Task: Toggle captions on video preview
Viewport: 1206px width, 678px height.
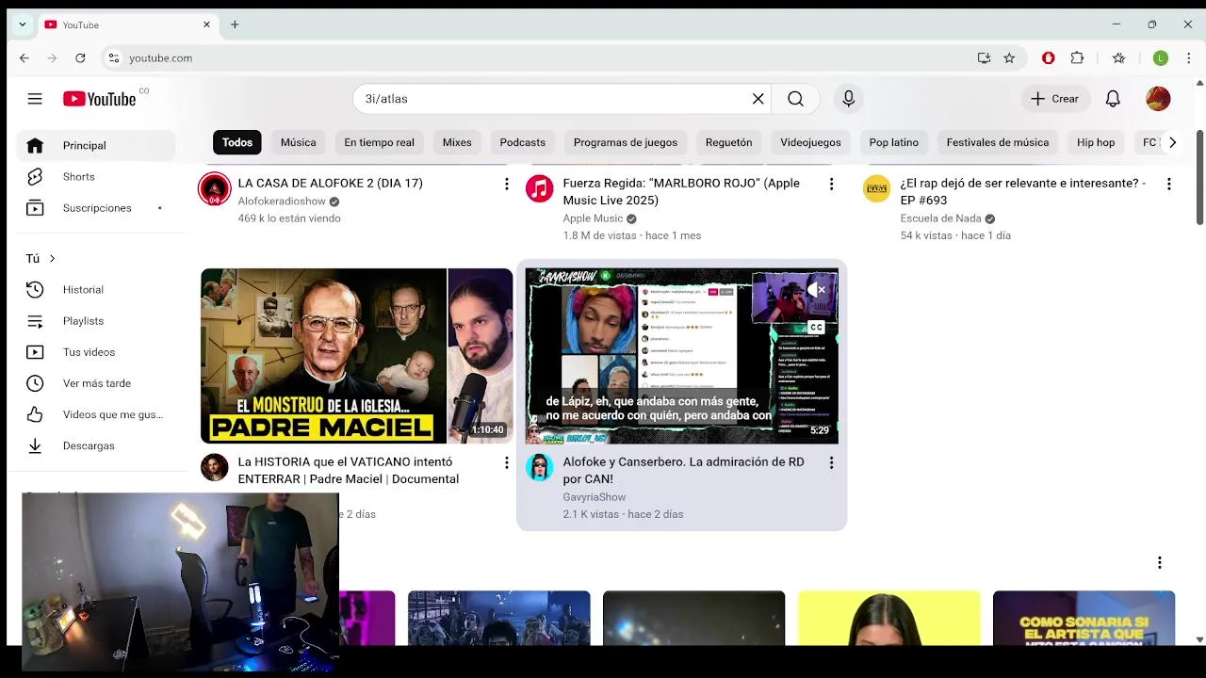Action: (816, 327)
